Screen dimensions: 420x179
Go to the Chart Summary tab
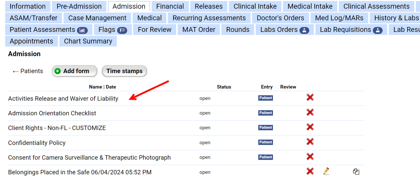[x=88, y=41]
